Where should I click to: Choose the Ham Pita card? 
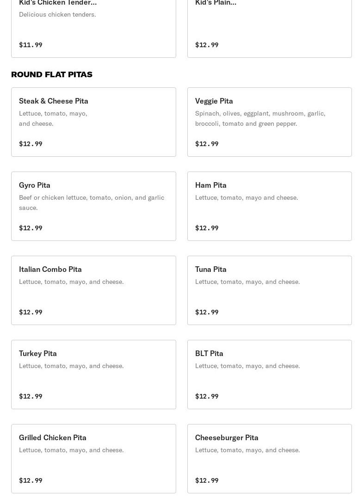(270, 206)
